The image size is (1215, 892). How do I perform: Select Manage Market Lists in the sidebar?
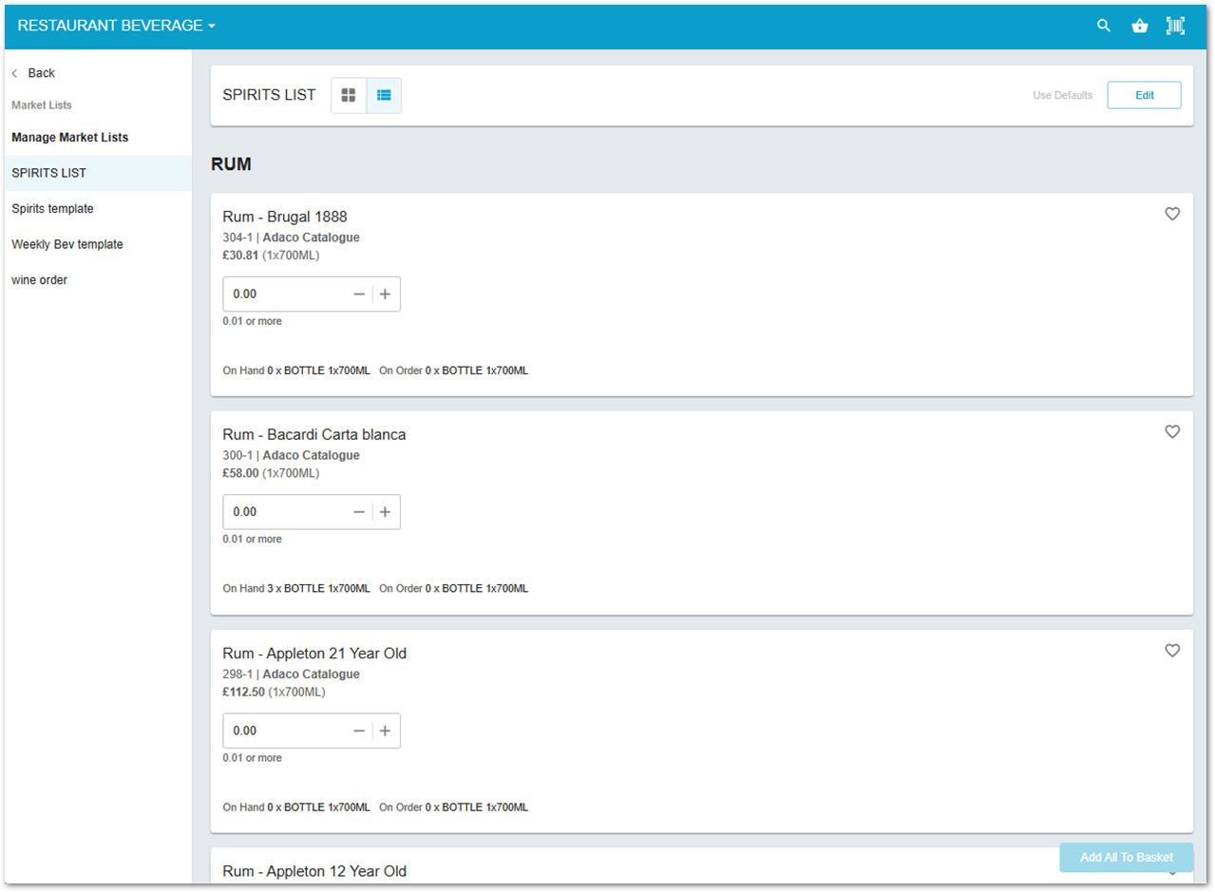tap(69, 137)
